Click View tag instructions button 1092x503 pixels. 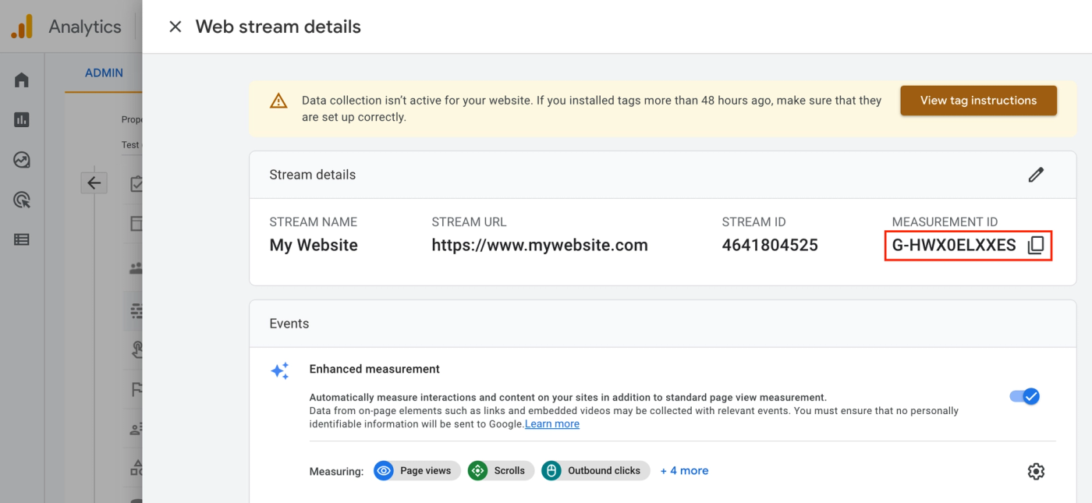click(x=978, y=101)
